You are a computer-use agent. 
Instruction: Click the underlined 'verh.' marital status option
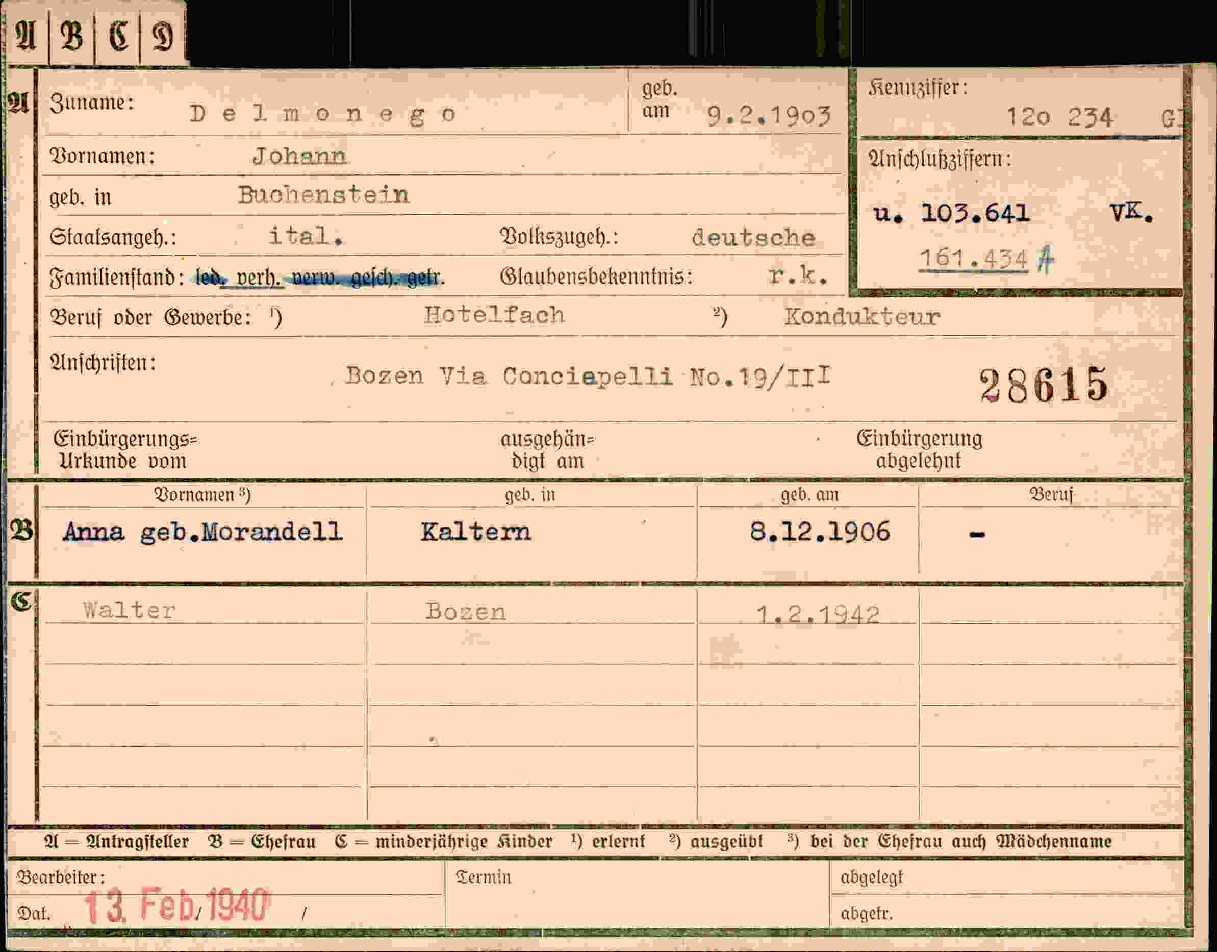[x=260, y=277]
